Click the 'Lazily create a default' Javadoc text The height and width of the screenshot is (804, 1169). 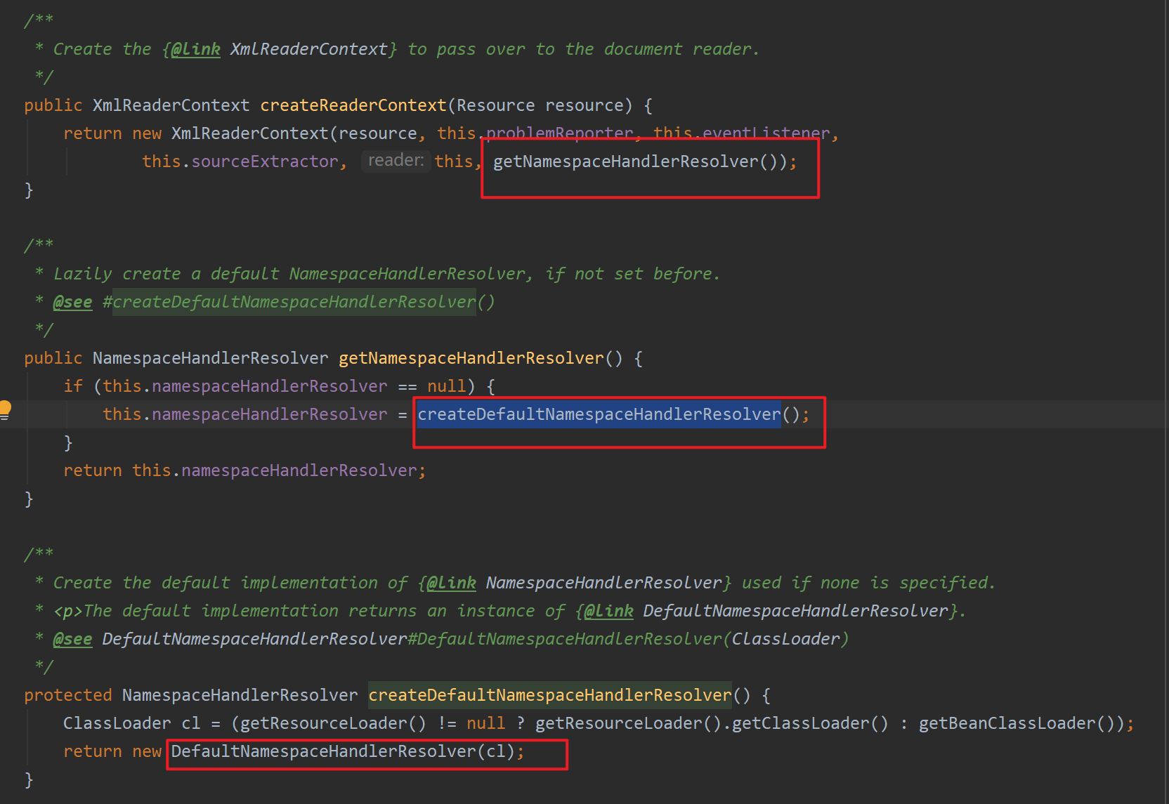166,274
